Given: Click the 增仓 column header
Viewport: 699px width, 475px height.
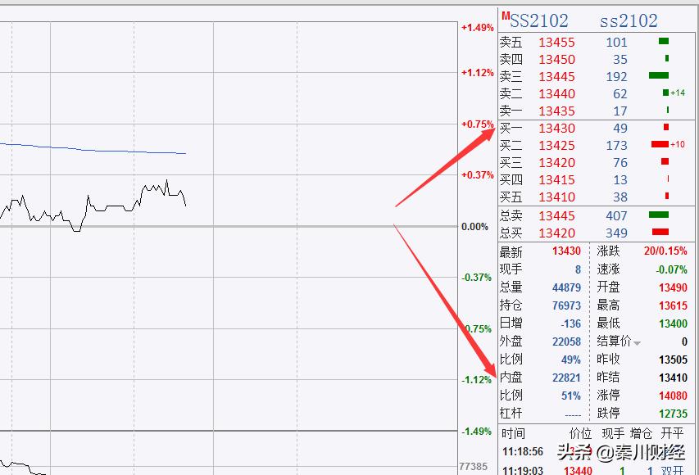Looking at the screenshot, I should (642, 433).
